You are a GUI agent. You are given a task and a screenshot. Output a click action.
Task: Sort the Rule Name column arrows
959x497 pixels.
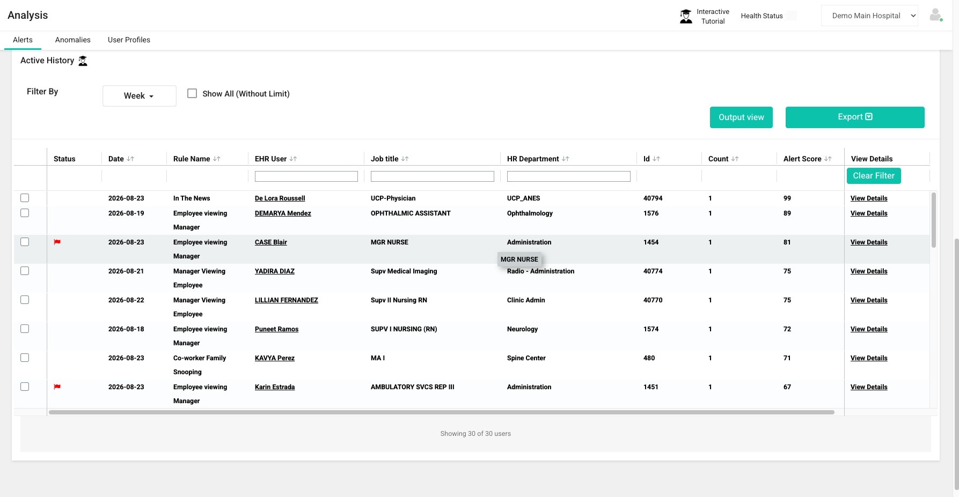[x=217, y=159]
